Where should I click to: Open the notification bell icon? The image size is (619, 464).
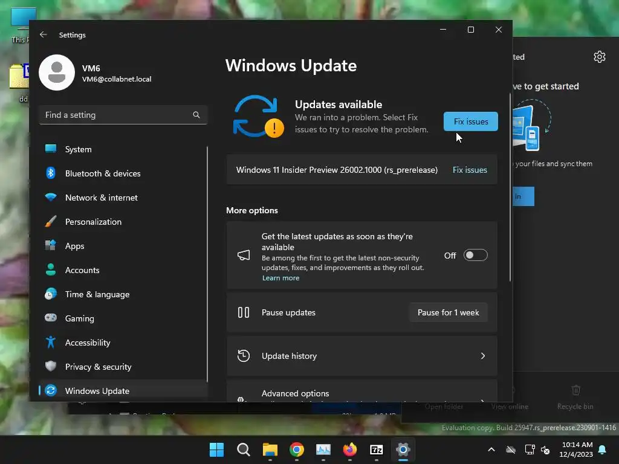[x=603, y=449]
